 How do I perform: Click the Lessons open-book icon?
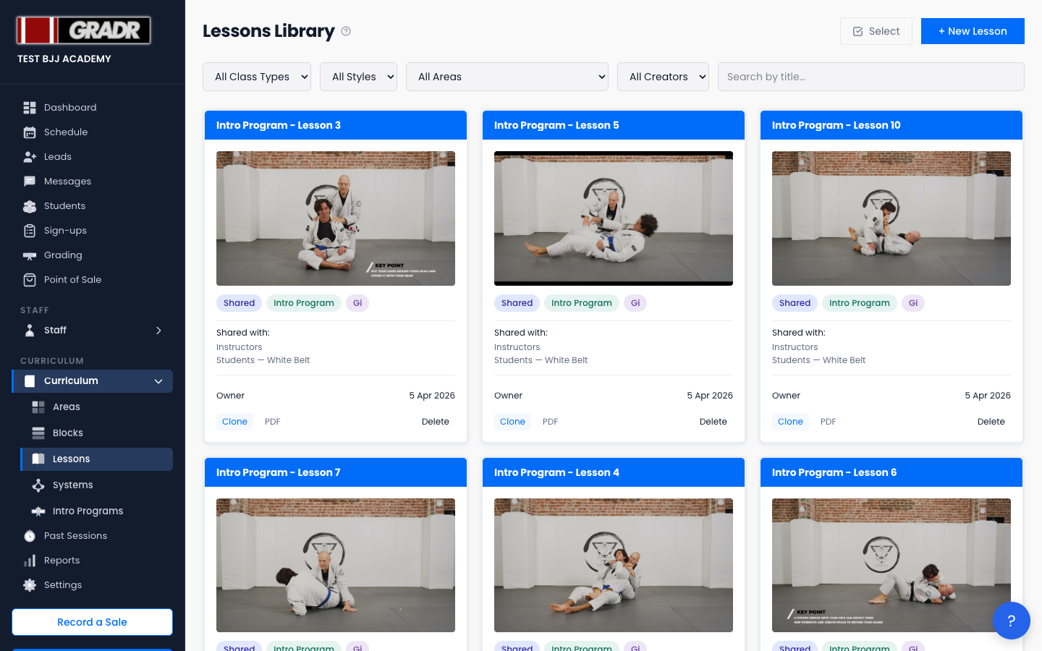click(x=38, y=459)
